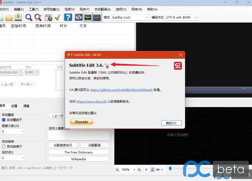This screenshot has height=181, width=252.
Task: Play the waveform with blue triangle
Action: coord(146,169)
